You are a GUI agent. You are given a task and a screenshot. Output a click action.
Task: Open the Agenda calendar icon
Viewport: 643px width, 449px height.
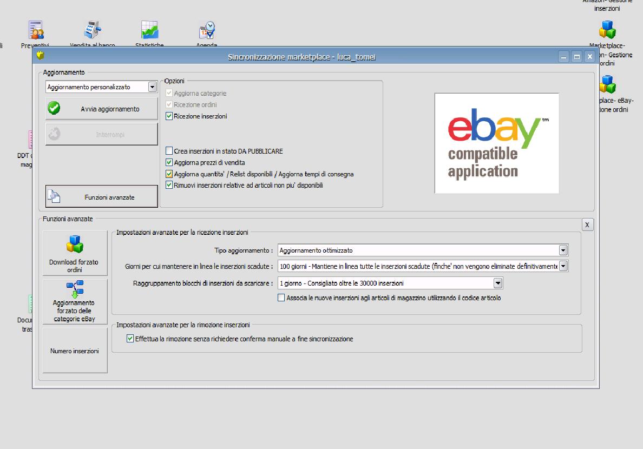pos(207,30)
